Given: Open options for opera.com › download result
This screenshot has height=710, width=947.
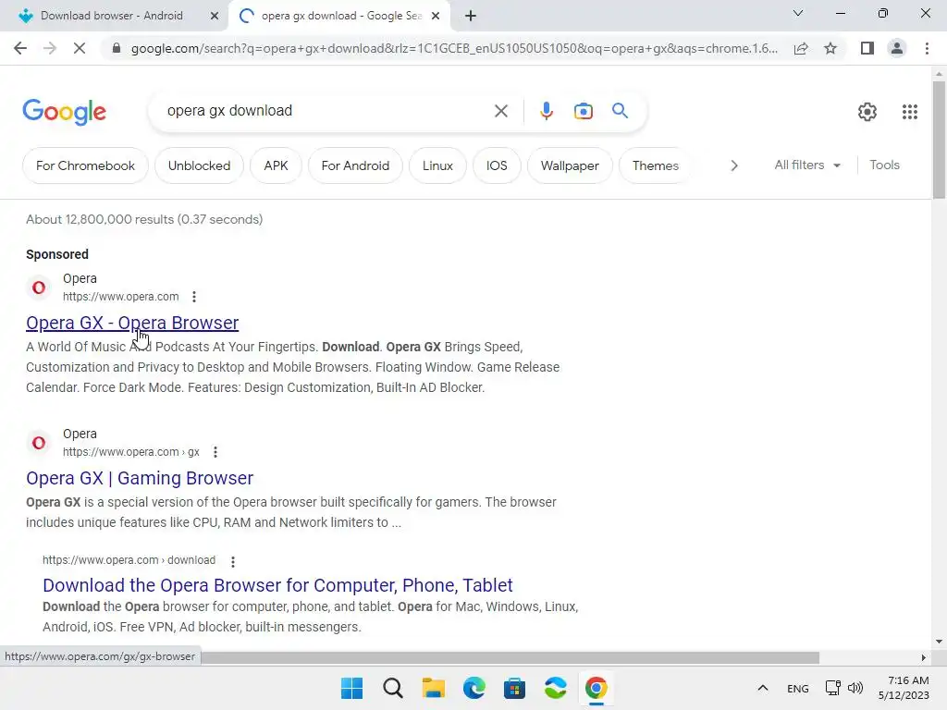Looking at the screenshot, I should [232, 561].
